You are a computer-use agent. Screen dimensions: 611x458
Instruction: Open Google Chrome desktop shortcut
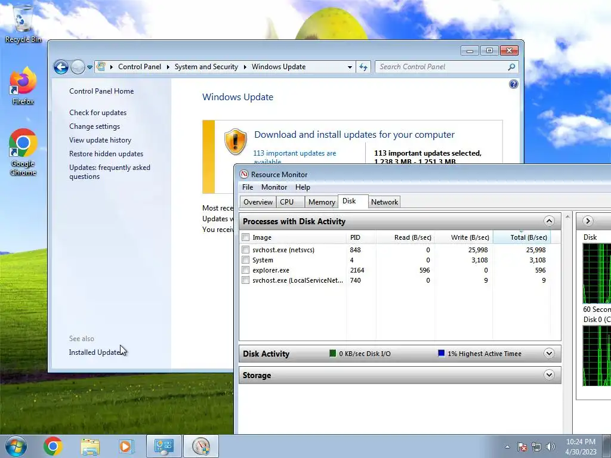click(23, 152)
